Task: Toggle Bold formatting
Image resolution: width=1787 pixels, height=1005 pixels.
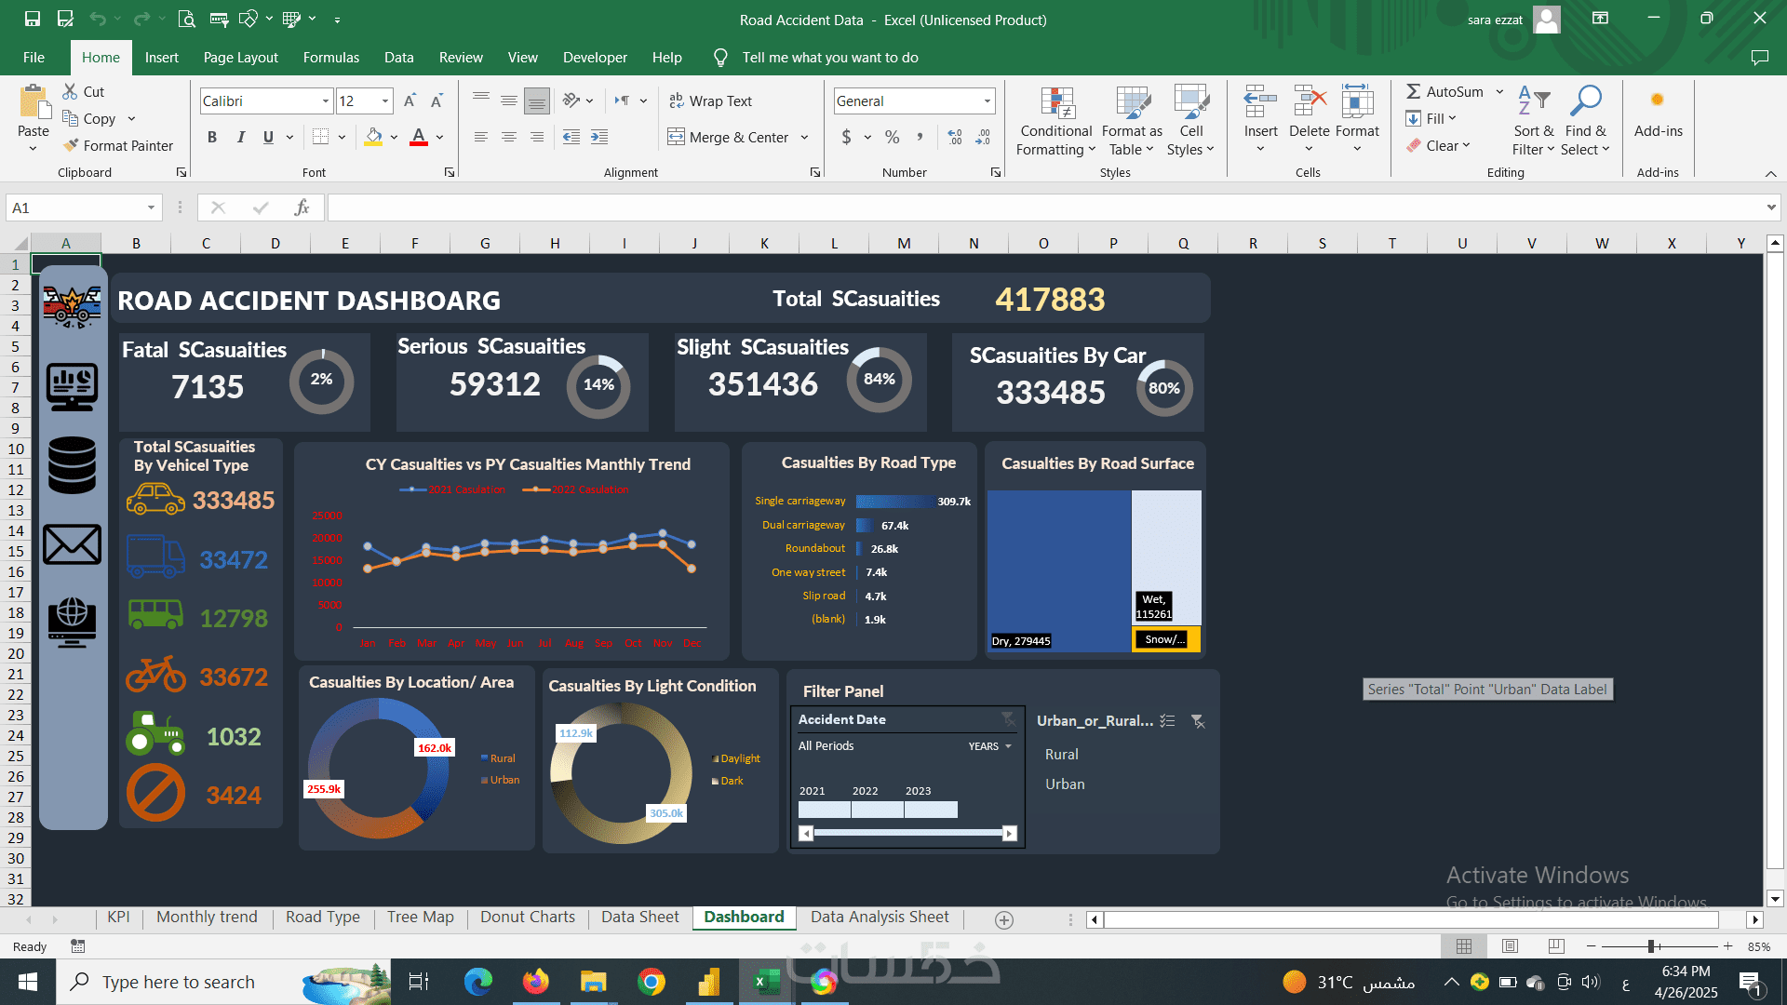Action: [x=212, y=138]
